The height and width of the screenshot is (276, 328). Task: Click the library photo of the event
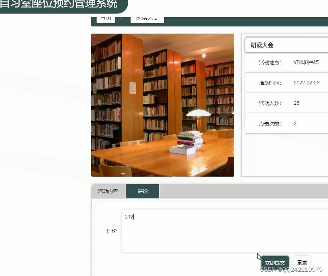coord(163,105)
